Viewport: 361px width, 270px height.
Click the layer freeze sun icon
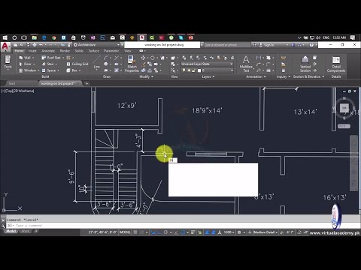(x=189, y=70)
